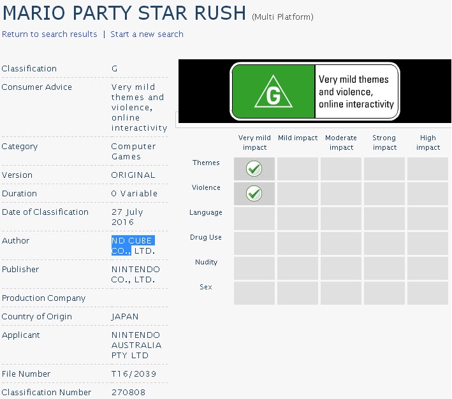Viewport: 452px width, 399px height.
Task: Click the 'Nudity' row label
Action: pos(206,262)
